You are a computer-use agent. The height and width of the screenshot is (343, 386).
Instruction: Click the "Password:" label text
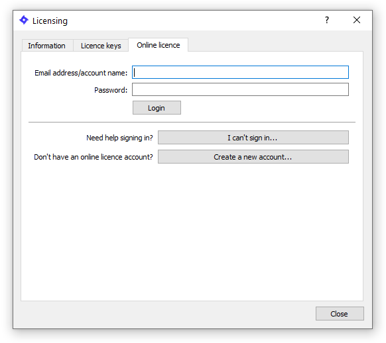coord(111,90)
